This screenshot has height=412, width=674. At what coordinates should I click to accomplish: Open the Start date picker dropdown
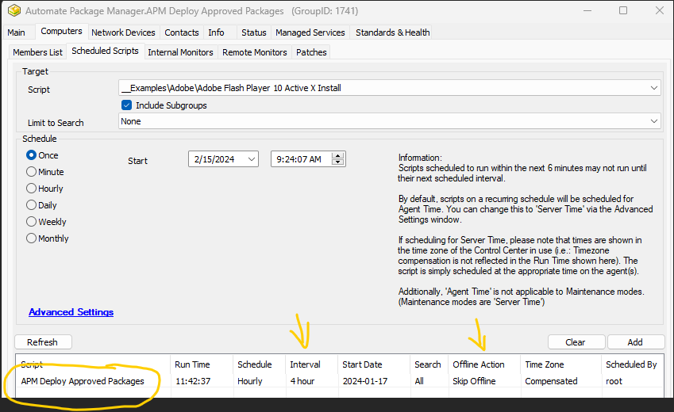[251, 160]
